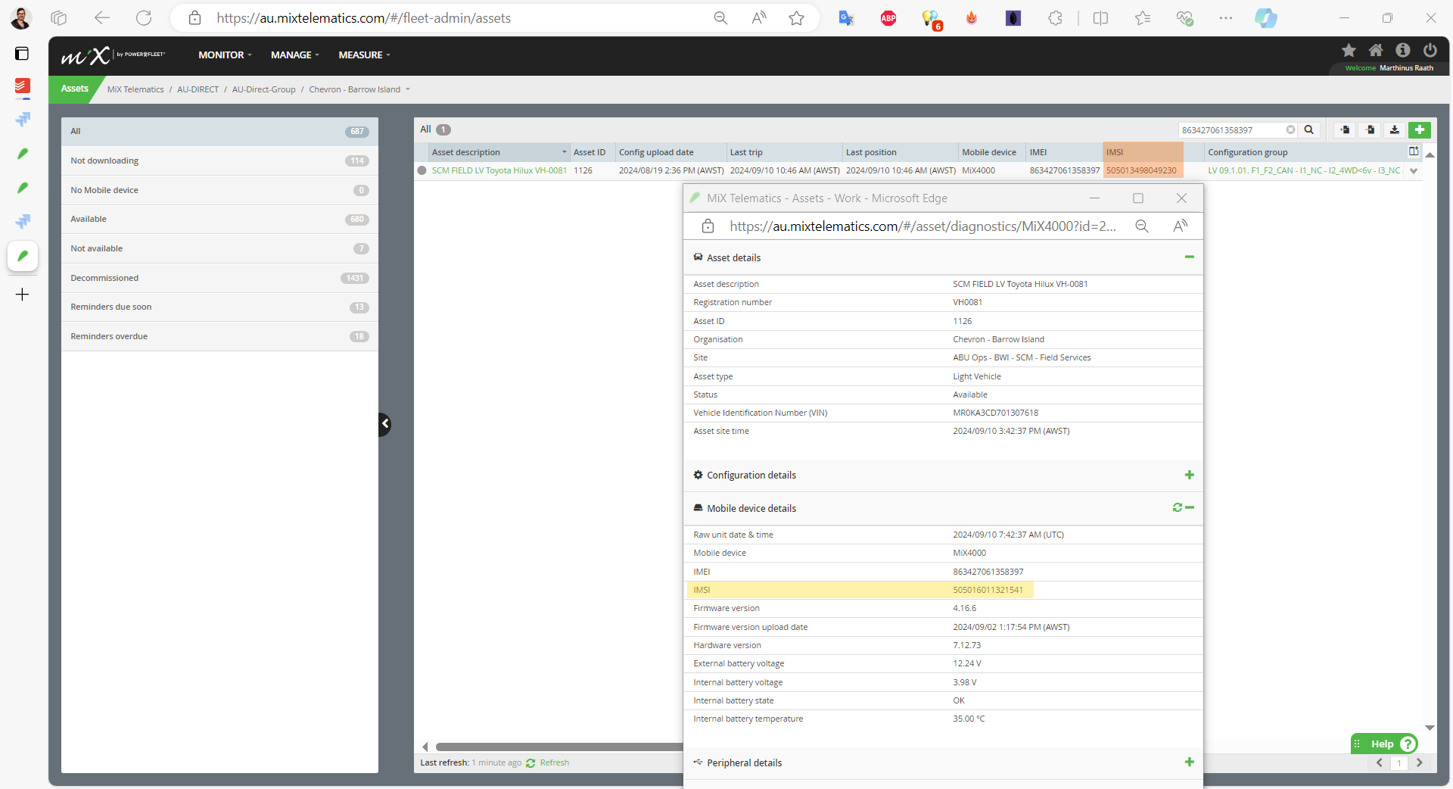Image resolution: width=1453 pixels, height=789 pixels.
Task: Select the Decommissioned filter in left list
Action: [x=104, y=278]
